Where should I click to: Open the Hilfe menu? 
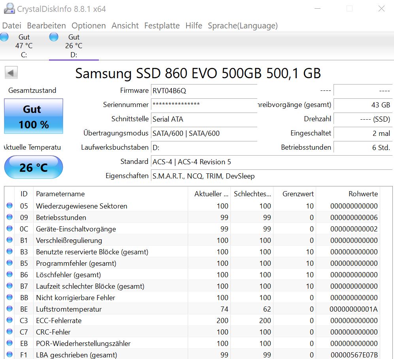(x=194, y=26)
